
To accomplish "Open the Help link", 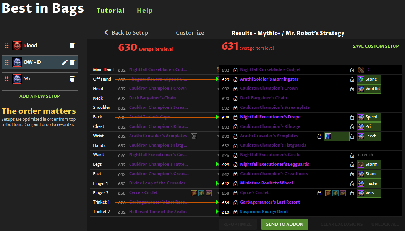I will (145, 10).
